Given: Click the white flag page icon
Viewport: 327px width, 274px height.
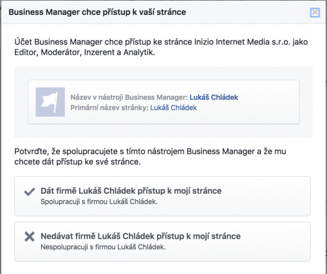Looking at the screenshot, I should [50, 102].
